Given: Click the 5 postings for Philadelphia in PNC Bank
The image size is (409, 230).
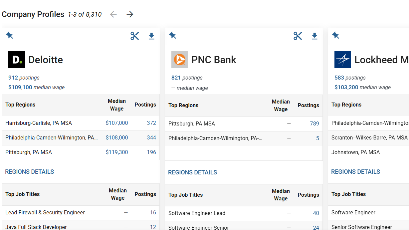Looking at the screenshot, I should tap(317, 138).
